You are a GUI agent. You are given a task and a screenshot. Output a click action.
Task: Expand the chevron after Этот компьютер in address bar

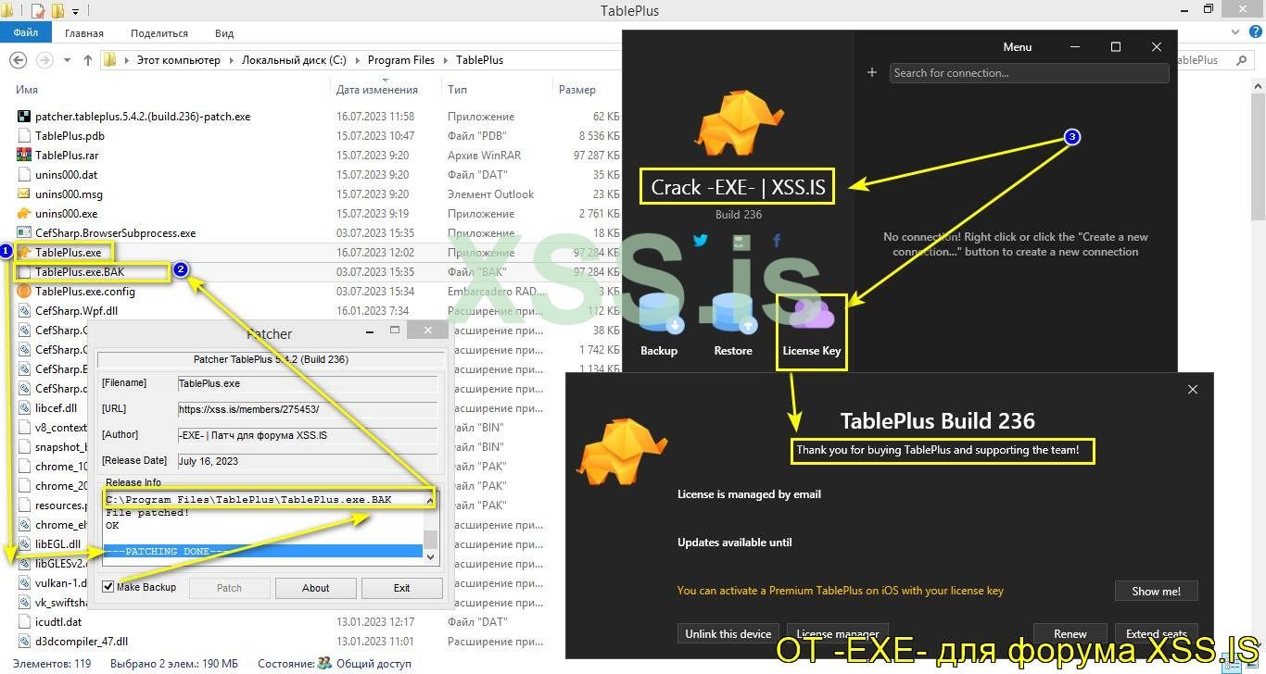[231, 60]
